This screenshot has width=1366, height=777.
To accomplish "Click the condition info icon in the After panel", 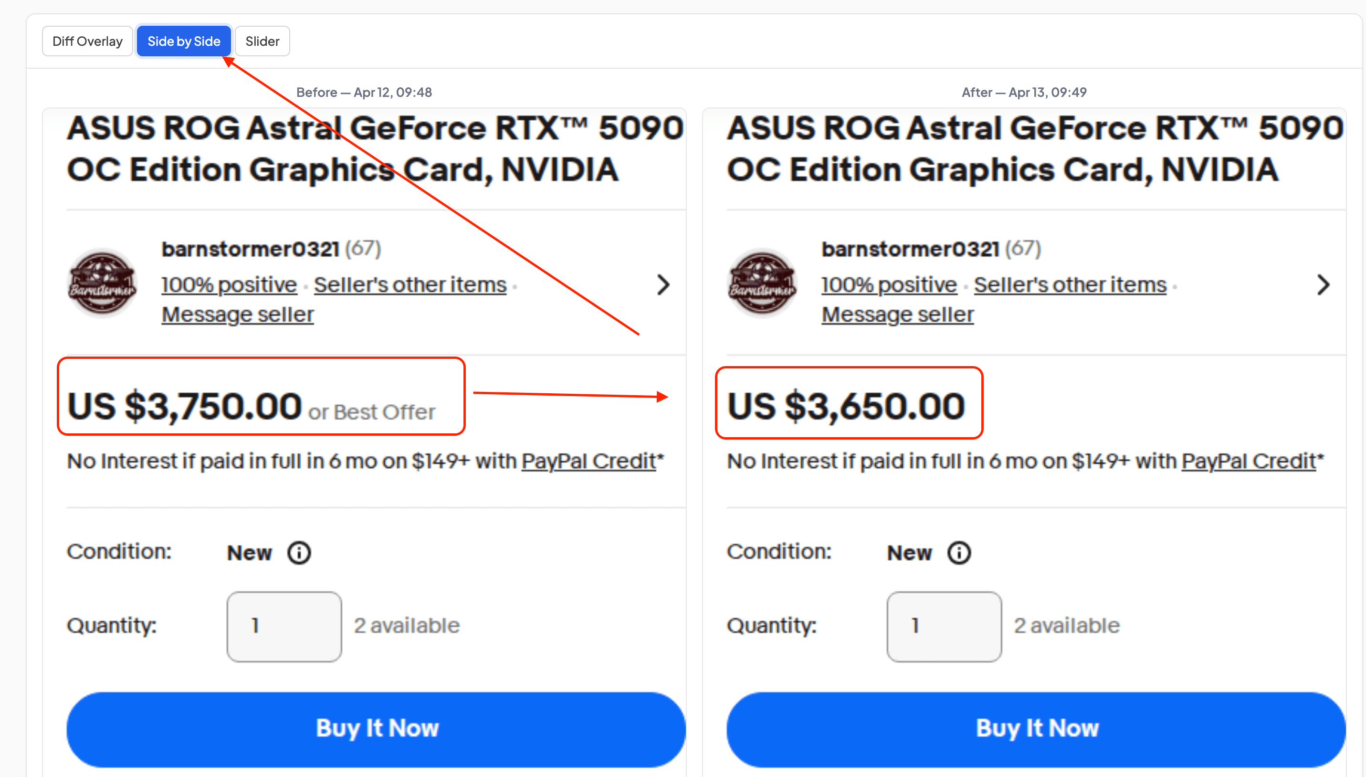I will (959, 553).
